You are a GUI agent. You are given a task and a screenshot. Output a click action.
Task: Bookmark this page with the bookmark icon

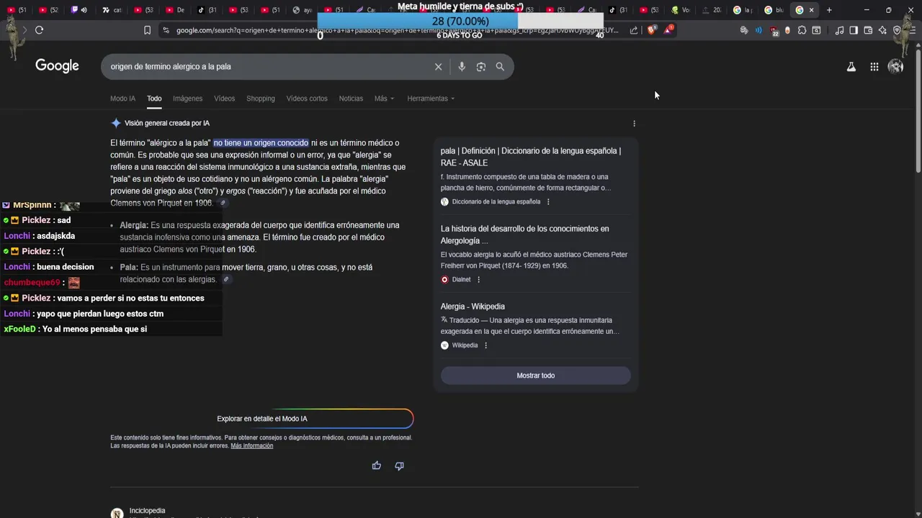point(147,30)
